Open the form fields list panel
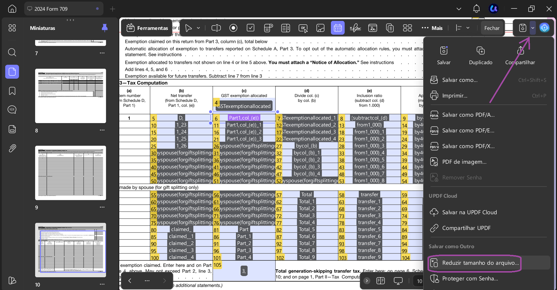Image resolution: width=557 pixels, height=290 pixels. pyautogui.click(x=12, y=129)
